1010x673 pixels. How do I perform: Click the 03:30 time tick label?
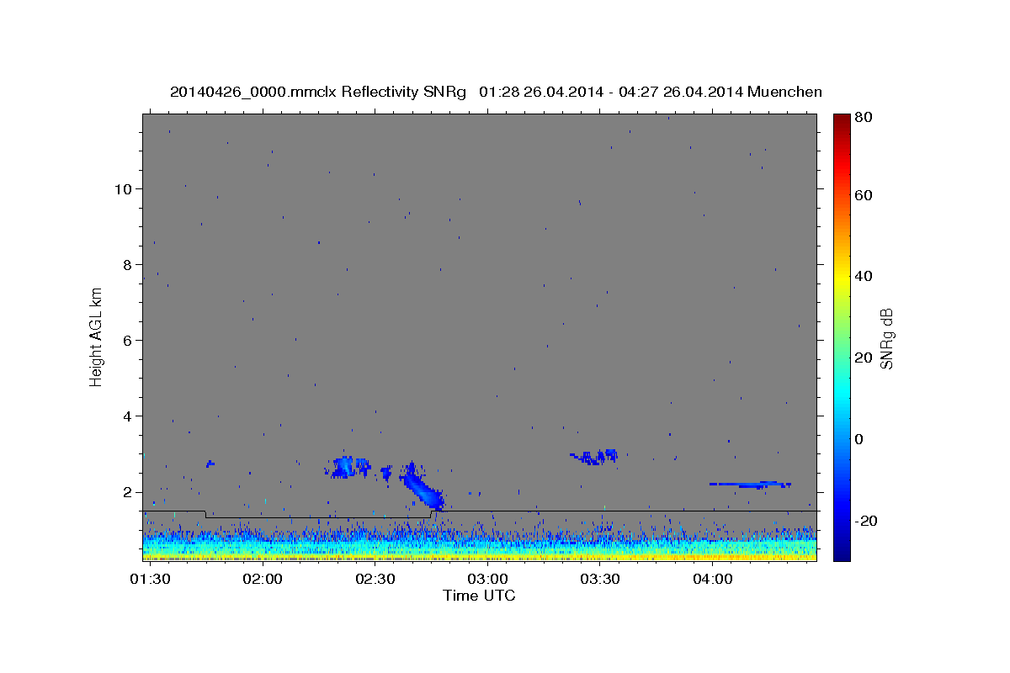coord(600,580)
